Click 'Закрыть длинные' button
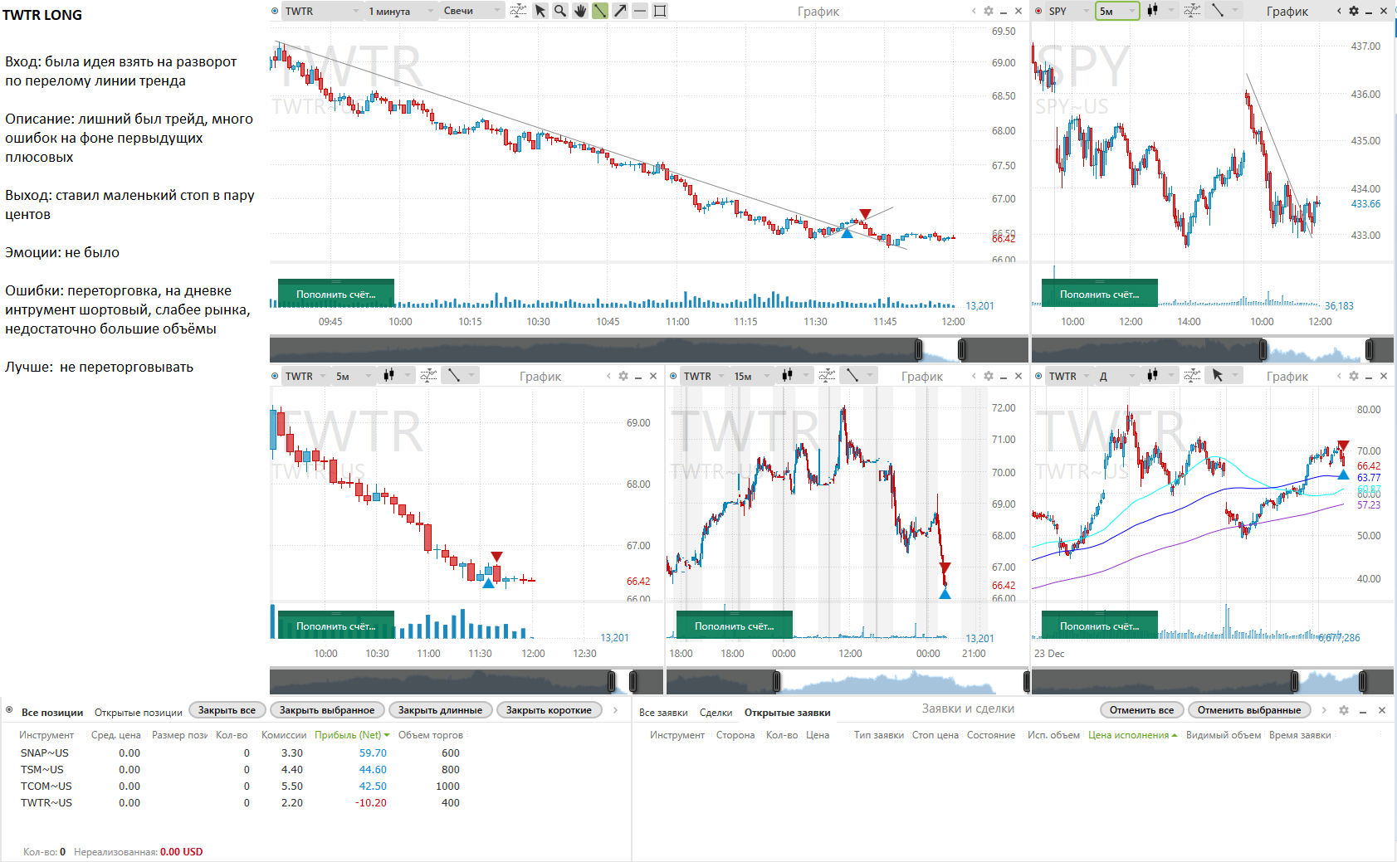 441,710
